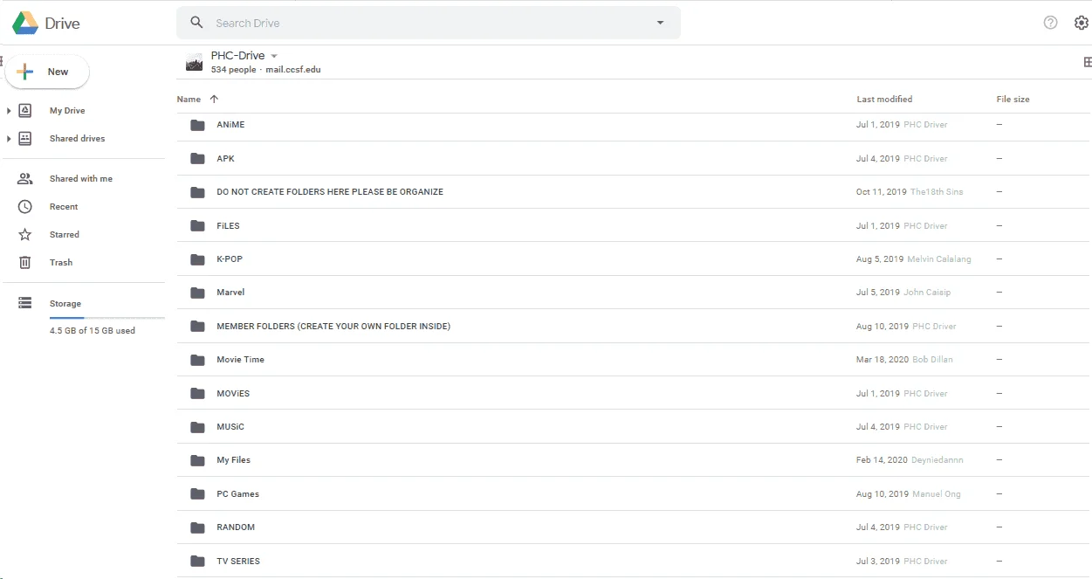Click the PC Games folder name
Image resolution: width=1092 pixels, height=579 pixels.
coord(237,494)
